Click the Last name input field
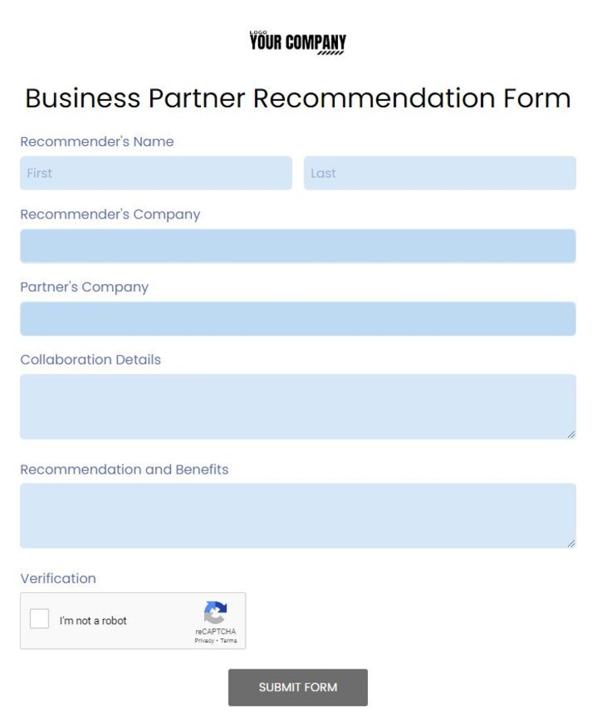597x726 pixels. click(440, 173)
